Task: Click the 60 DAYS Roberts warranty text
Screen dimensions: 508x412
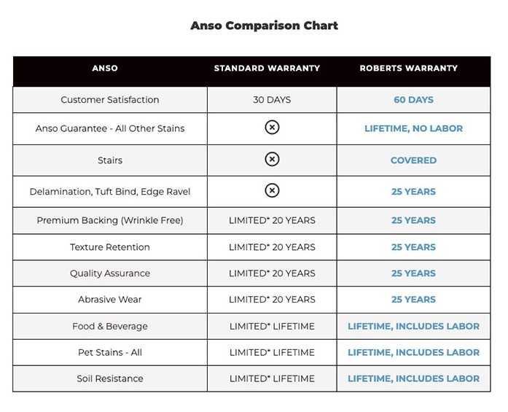Action: coord(413,100)
